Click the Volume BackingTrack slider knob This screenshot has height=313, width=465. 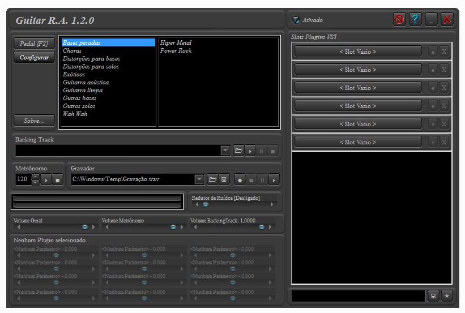point(262,227)
